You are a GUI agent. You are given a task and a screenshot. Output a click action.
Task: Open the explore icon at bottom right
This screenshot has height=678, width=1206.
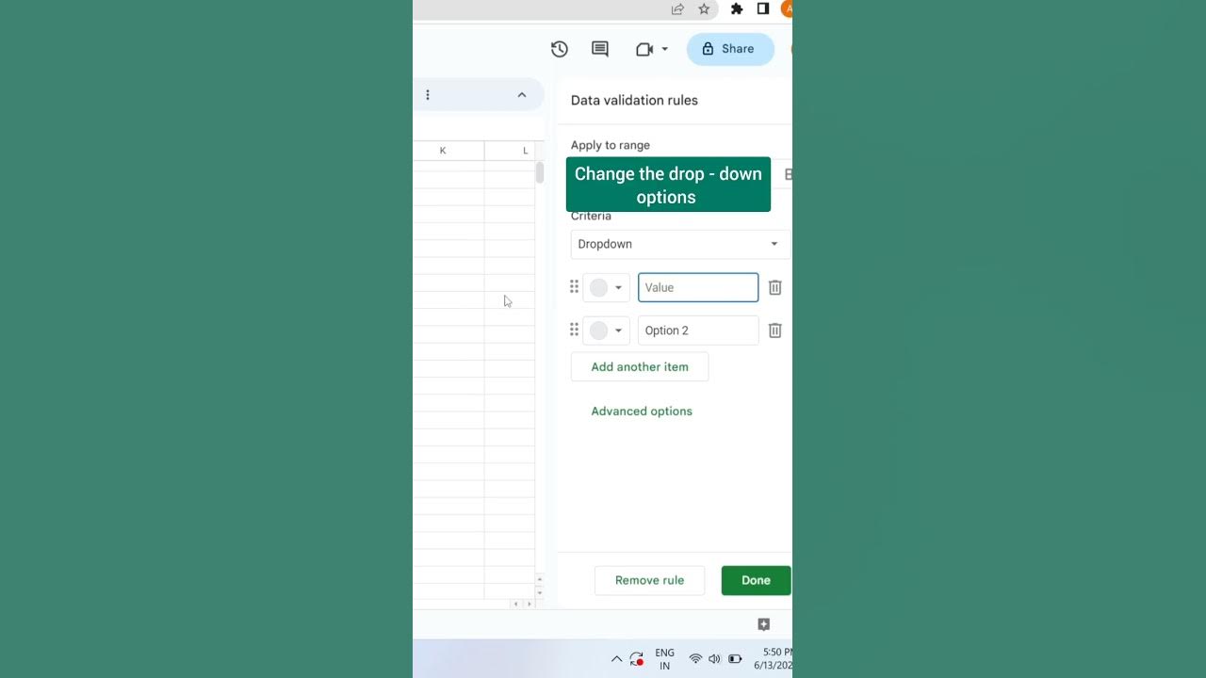click(764, 624)
